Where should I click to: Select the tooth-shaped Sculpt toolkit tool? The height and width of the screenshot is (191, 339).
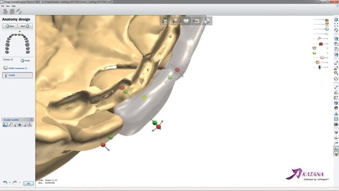pyautogui.click(x=20, y=125)
